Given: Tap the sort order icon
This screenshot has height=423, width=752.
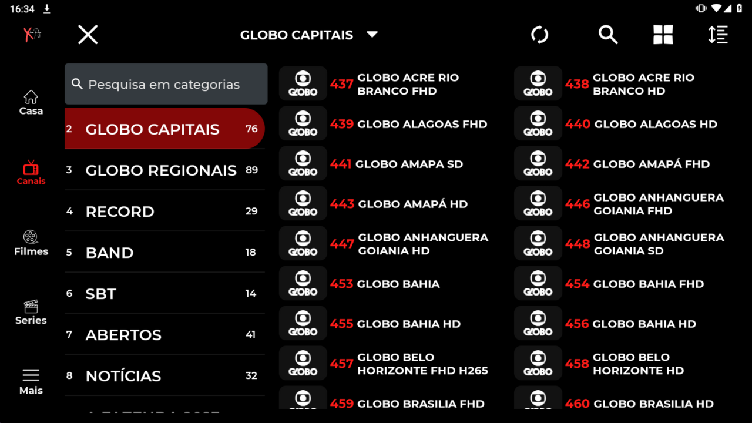Looking at the screenshot, I should click(718, 35).
